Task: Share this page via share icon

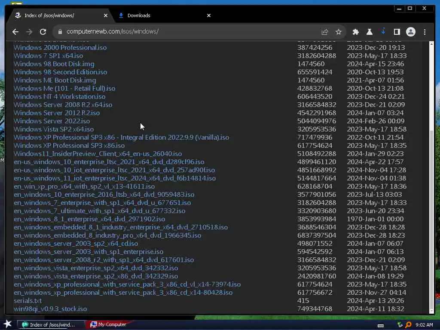Action: pos(325,32)
